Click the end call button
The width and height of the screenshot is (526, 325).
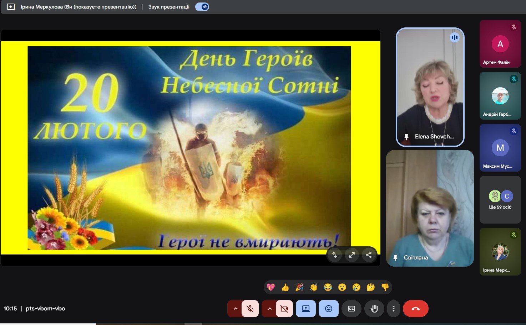[x=415, y=309]
